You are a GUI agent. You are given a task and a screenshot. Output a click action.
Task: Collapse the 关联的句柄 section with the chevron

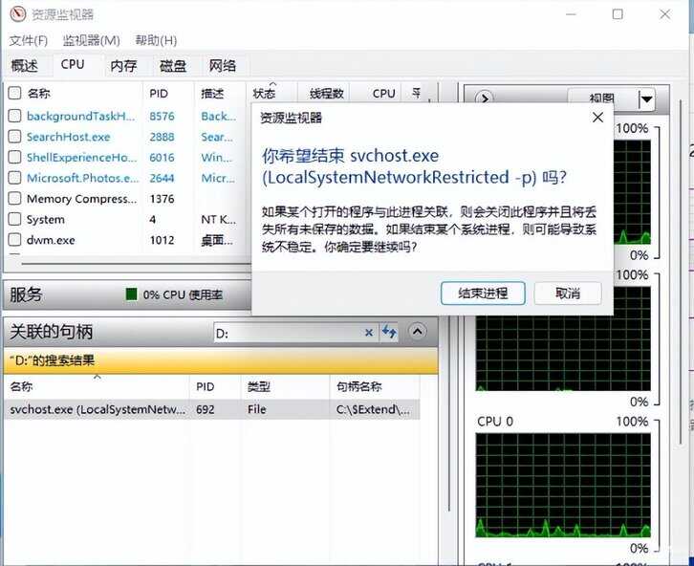(418, 332)
